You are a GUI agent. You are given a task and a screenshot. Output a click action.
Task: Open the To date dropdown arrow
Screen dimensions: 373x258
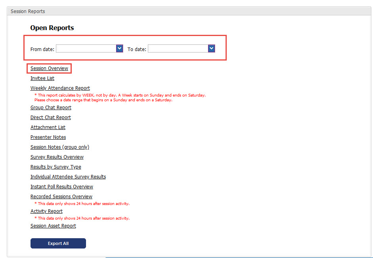(211, 48)
